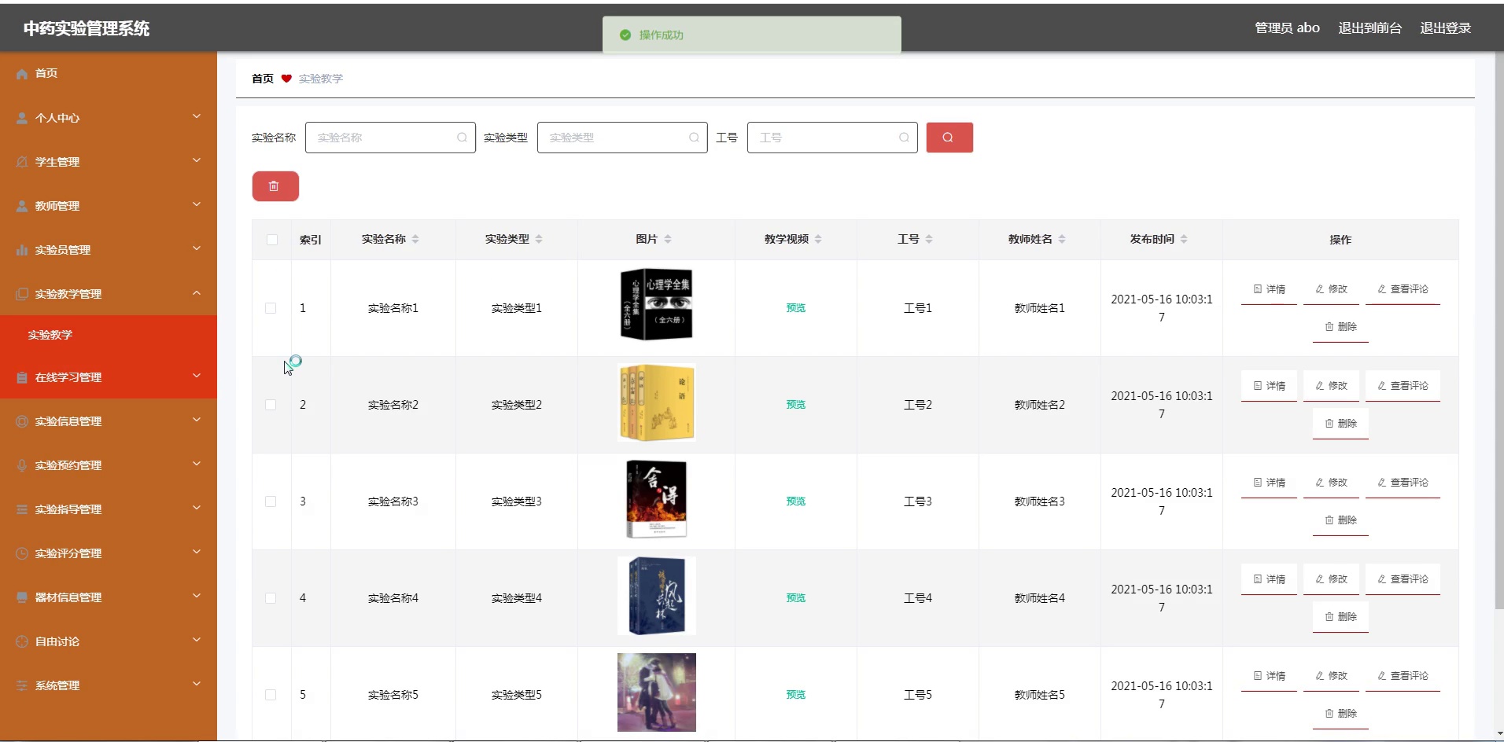Toggle the select-all checkbox in table header
1504x742 pixels.
[272, 240]
